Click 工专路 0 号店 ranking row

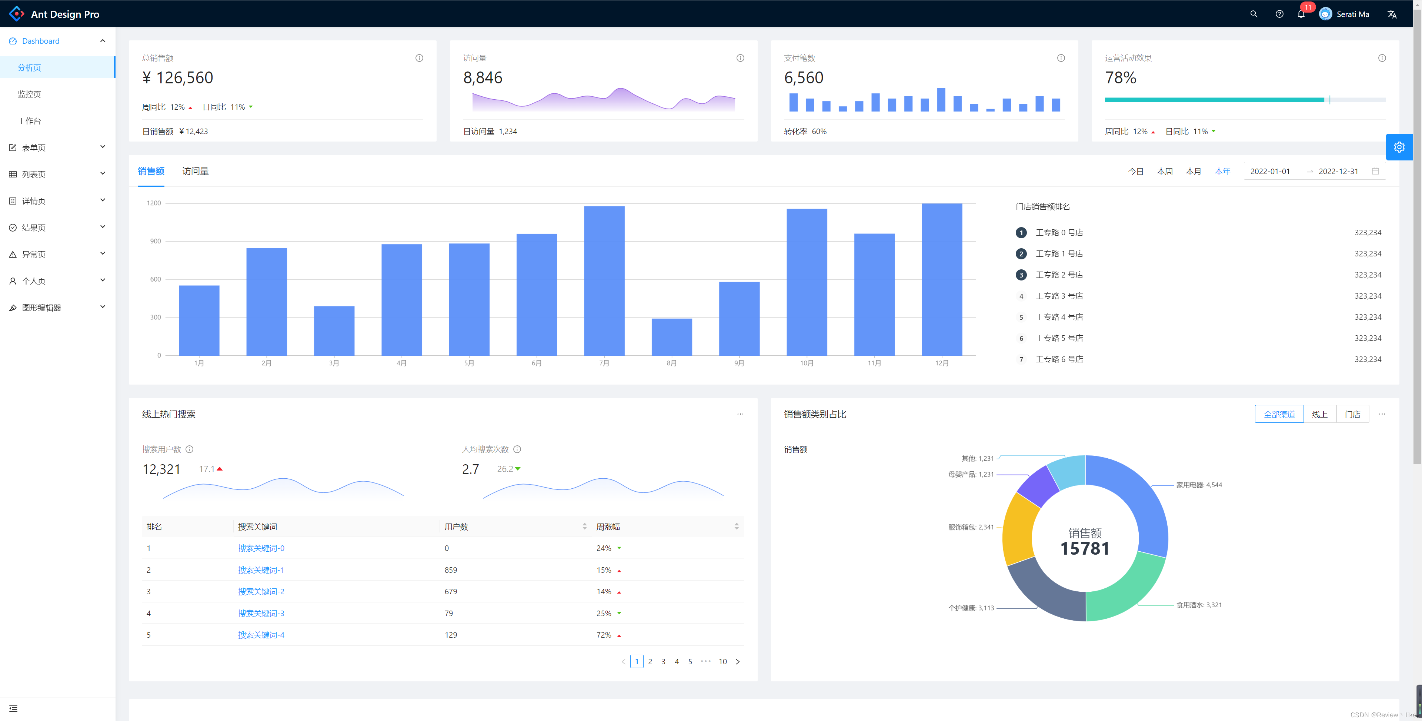1198,233
